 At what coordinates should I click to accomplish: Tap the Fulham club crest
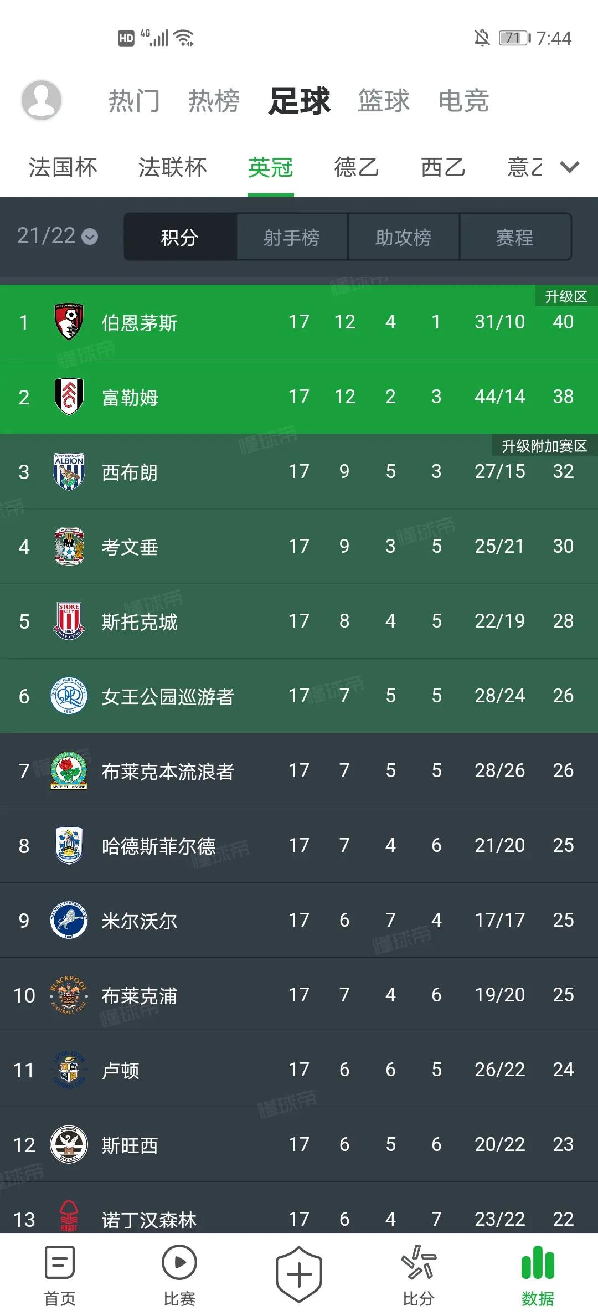[69, 397]
